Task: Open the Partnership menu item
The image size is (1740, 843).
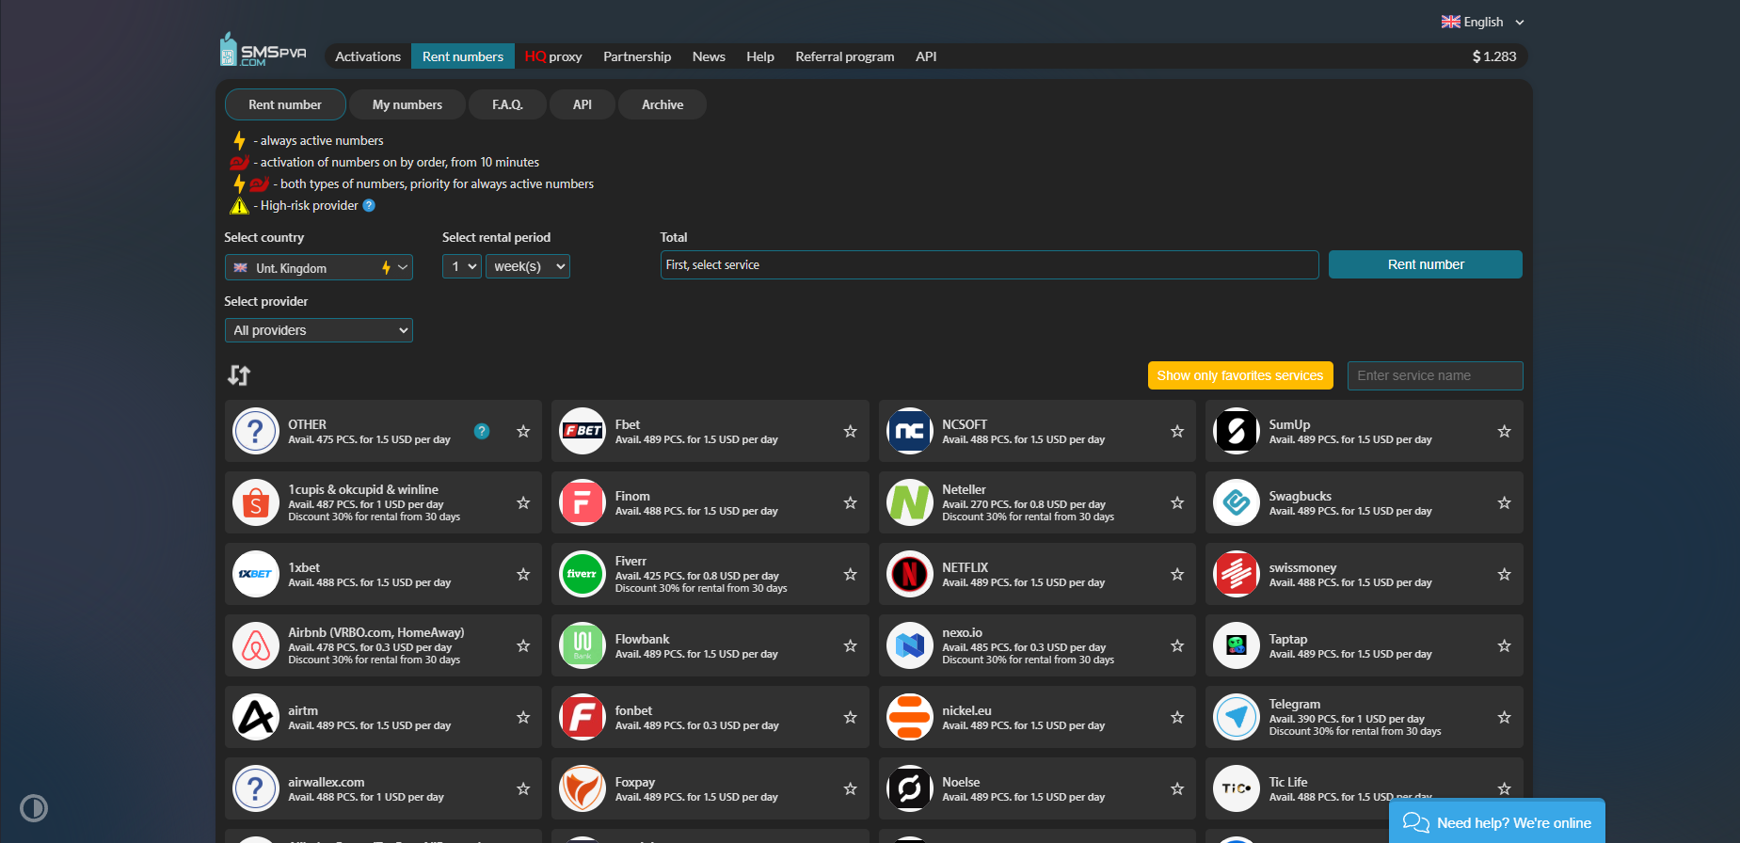Action: (x=637, y=56)
